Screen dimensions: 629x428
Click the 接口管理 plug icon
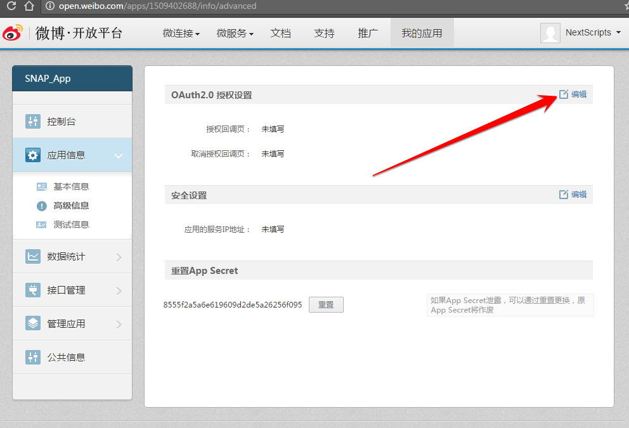coord(33,290)
